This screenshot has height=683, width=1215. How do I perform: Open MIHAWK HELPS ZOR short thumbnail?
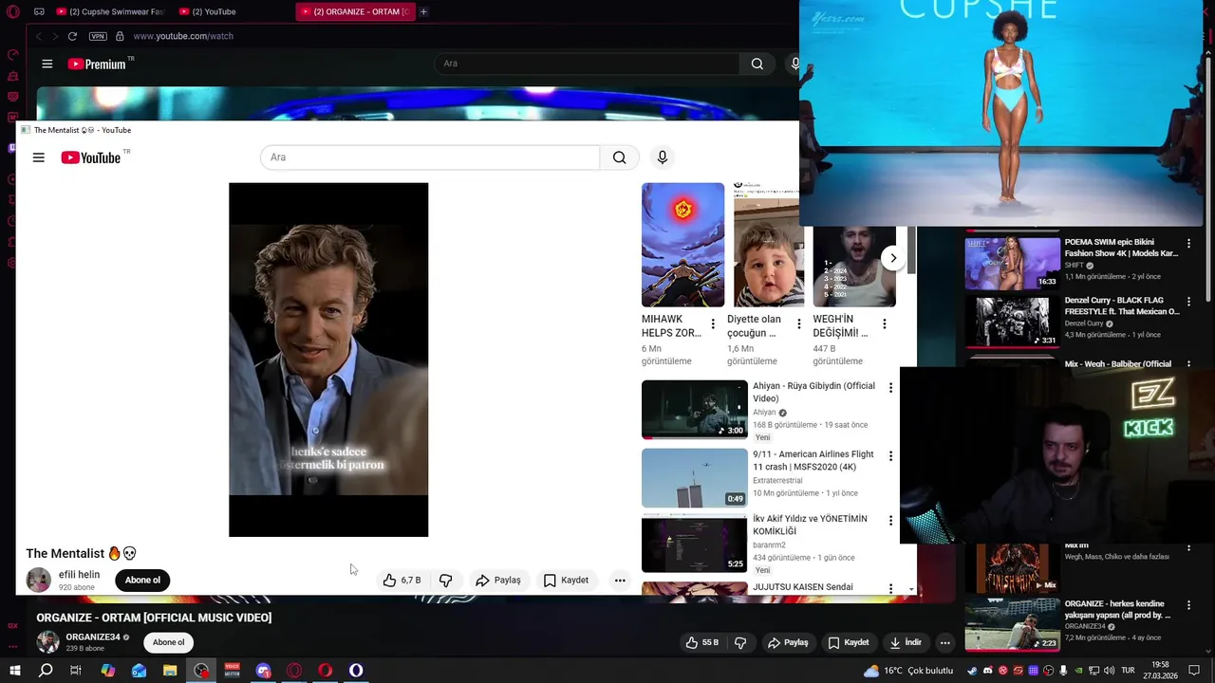(x=682, y=245)
